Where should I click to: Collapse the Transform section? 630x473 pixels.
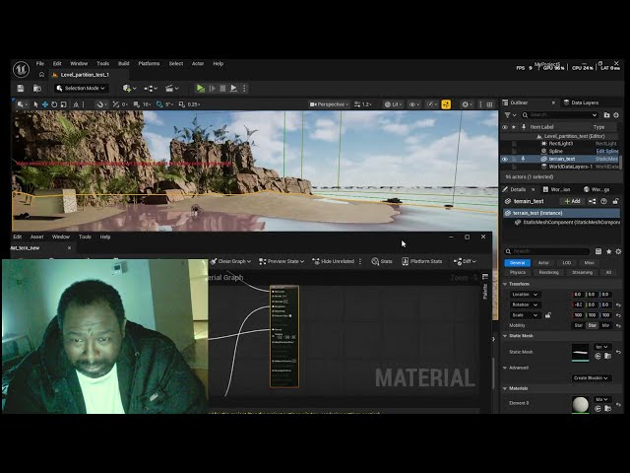tap(505, 284)
